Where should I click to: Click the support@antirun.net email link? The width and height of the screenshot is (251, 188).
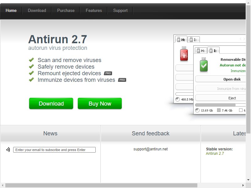point(151,149)
